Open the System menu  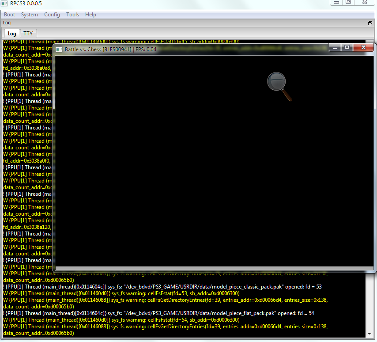coord(30,15)
